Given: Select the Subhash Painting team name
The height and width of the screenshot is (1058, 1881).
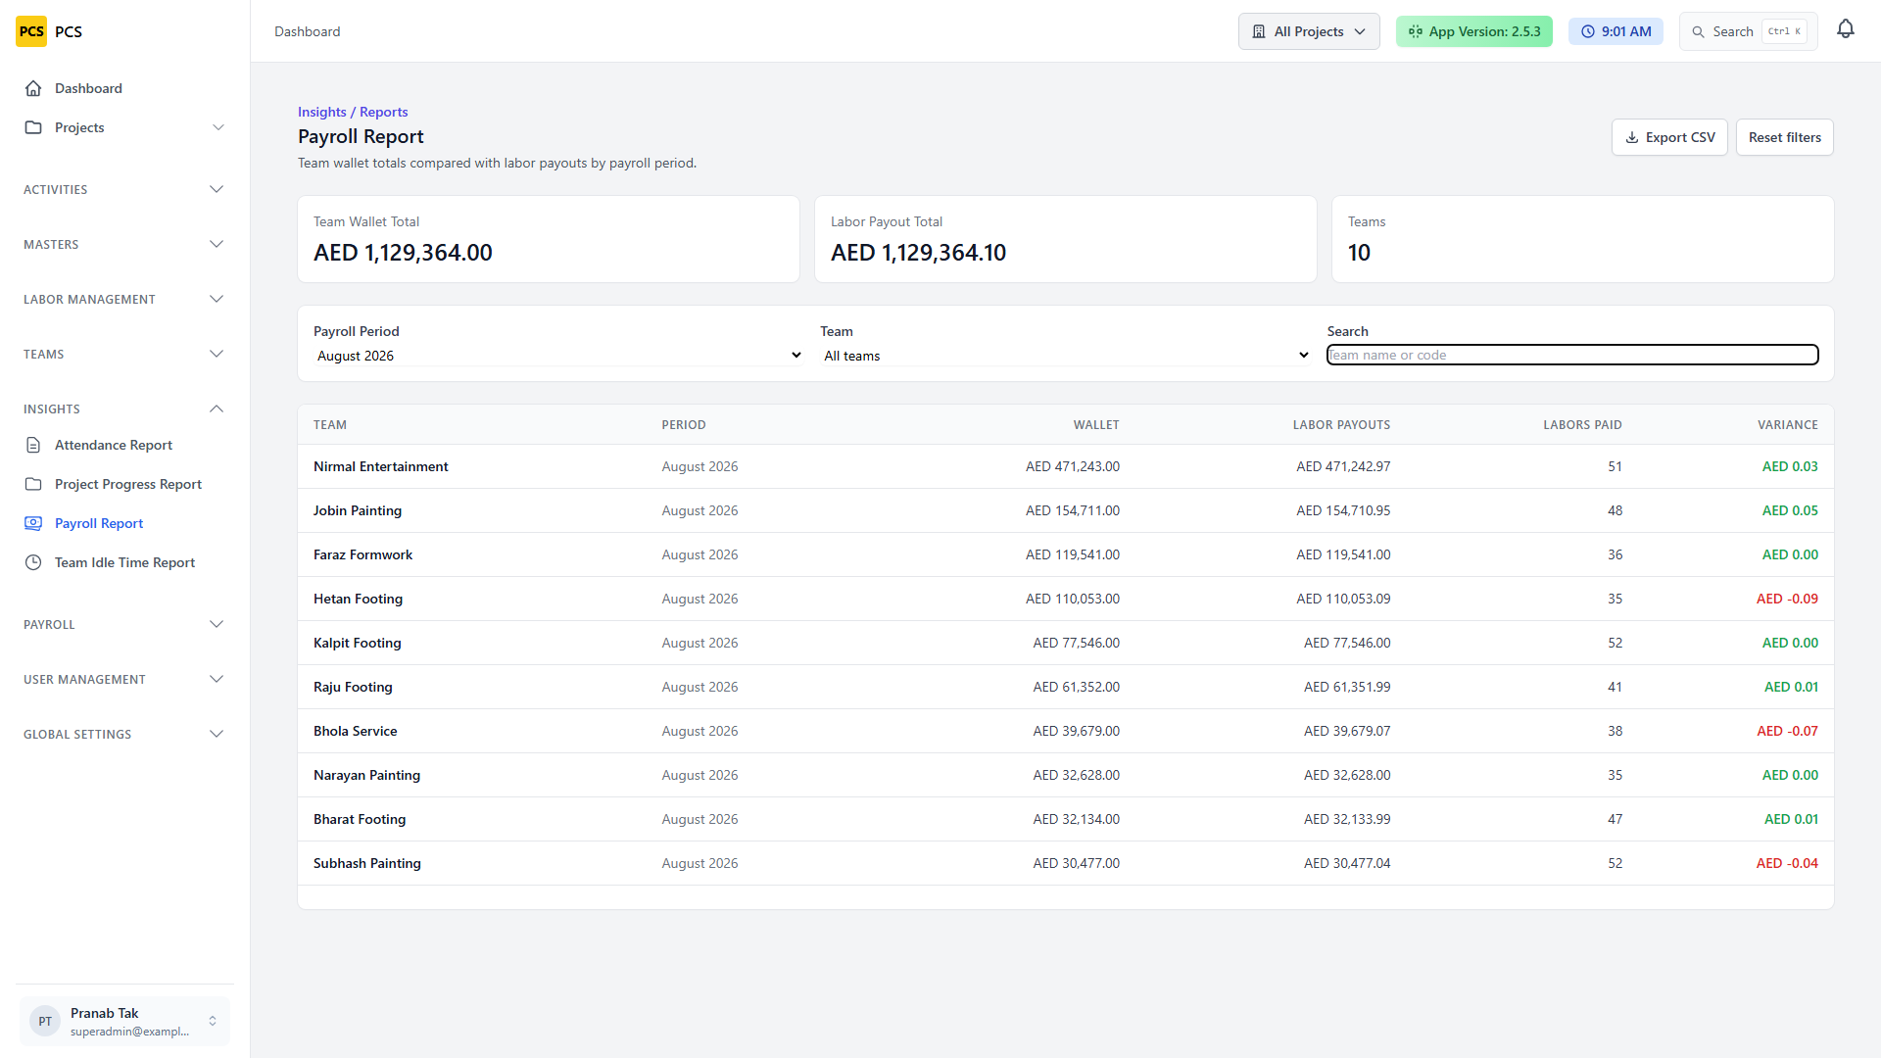Looking at the screenshot, I should tap(367, 863).
